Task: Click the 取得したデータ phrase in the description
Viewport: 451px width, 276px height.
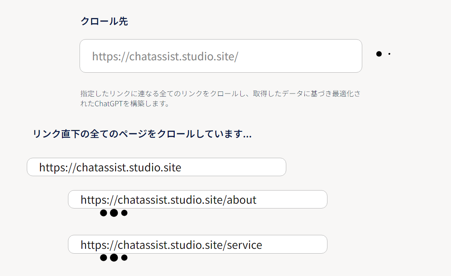Action: click(273, 94)
